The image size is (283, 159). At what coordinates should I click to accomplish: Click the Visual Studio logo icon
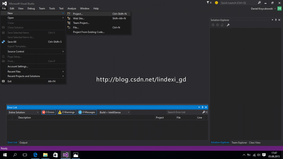(4, 3)
